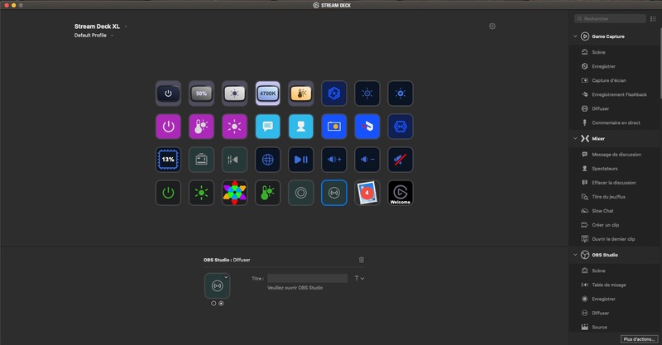
Task: Collapse the Game Capture category
Action: click(575, 36)
